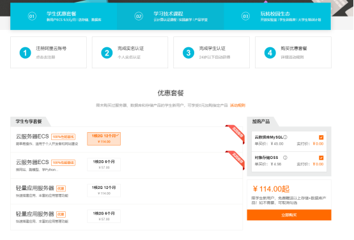
Task: Click the 01 circle icon in banner
Action: 32,16
